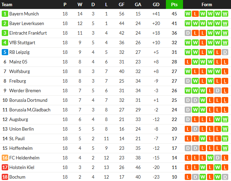Click the draw badge in Eintracht Frankfurt's form
Screen dimensions: 231x181
pos(188,33)
